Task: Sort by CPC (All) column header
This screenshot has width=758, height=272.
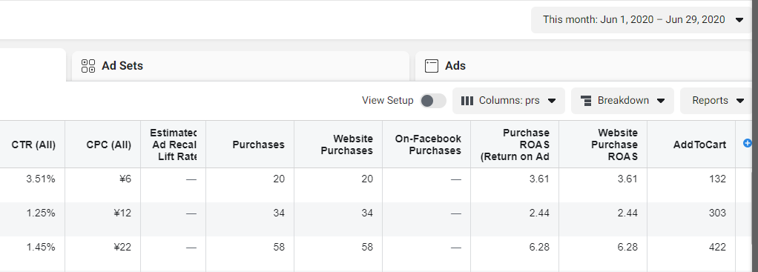Action: [x=103, y=145]
